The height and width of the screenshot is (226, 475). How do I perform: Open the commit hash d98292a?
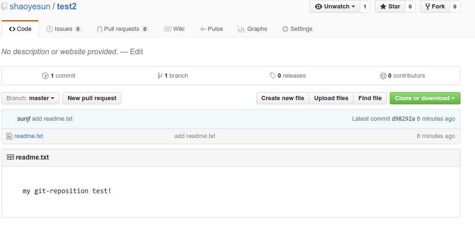[x=403, y=119]
